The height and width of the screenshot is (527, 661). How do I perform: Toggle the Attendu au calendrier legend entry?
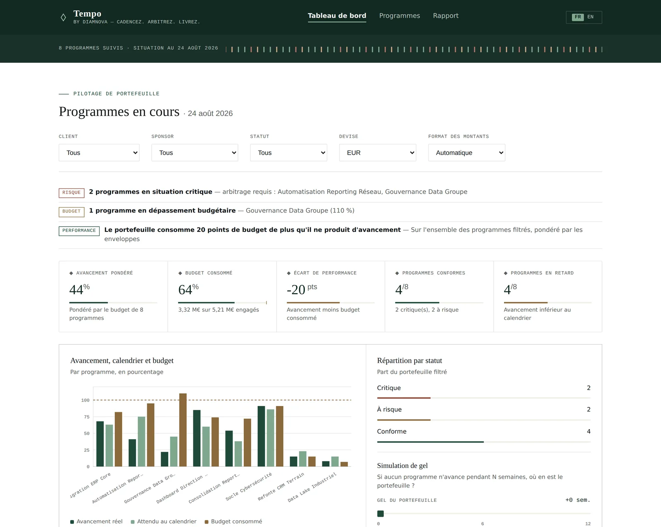click(x=164, y=522)
